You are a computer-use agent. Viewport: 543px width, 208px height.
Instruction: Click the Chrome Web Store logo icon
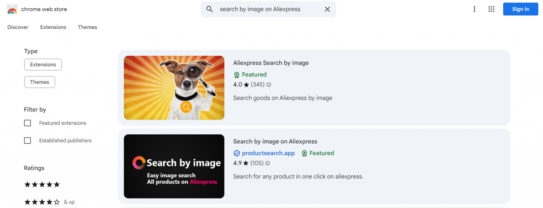[x=12, y=9]
